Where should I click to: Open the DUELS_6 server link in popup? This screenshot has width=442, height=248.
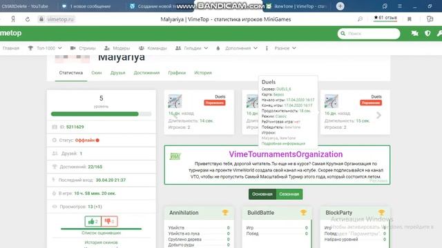284,89
